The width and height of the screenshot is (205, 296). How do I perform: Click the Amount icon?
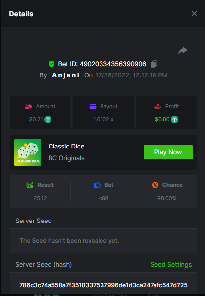[x=28, y=106]
